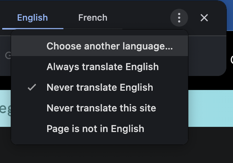Enable 'Always translate English'
Viewport: 233px width, 163px height.
coord(102,67)
